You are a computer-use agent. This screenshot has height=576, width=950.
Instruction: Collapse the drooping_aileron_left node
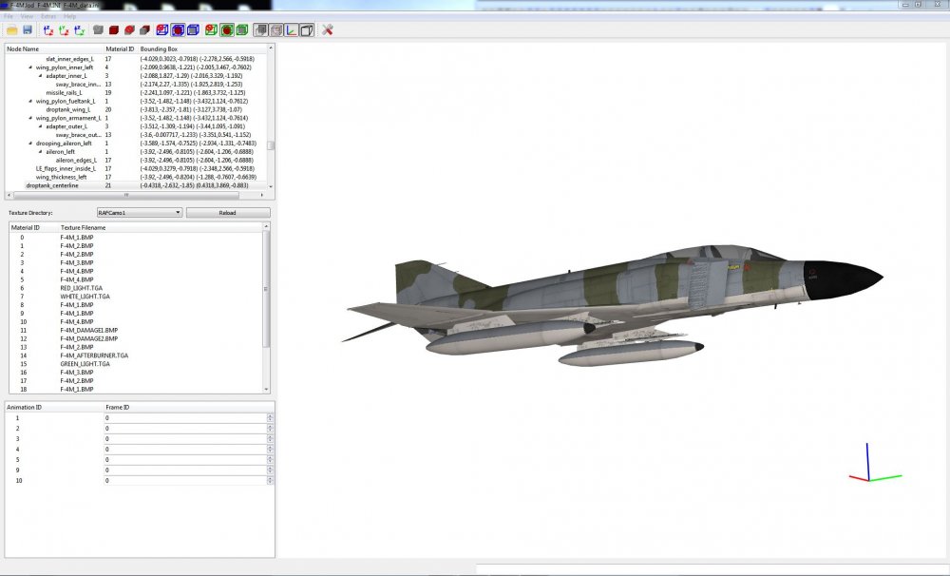point(30,144)
